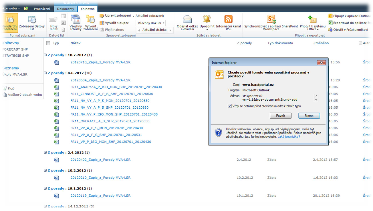Collapse the Z porady 18.7.2012 group
373x211 pixels.
45,55
